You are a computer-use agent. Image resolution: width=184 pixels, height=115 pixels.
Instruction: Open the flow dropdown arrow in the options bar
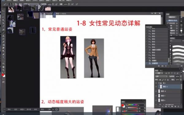tap(69, 4)
